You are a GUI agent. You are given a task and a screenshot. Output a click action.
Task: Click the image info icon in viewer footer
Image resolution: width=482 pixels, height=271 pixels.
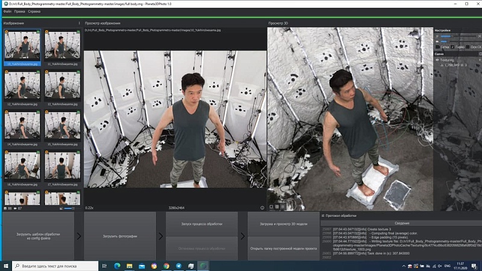pyautogui.click(x=262, y=208)
